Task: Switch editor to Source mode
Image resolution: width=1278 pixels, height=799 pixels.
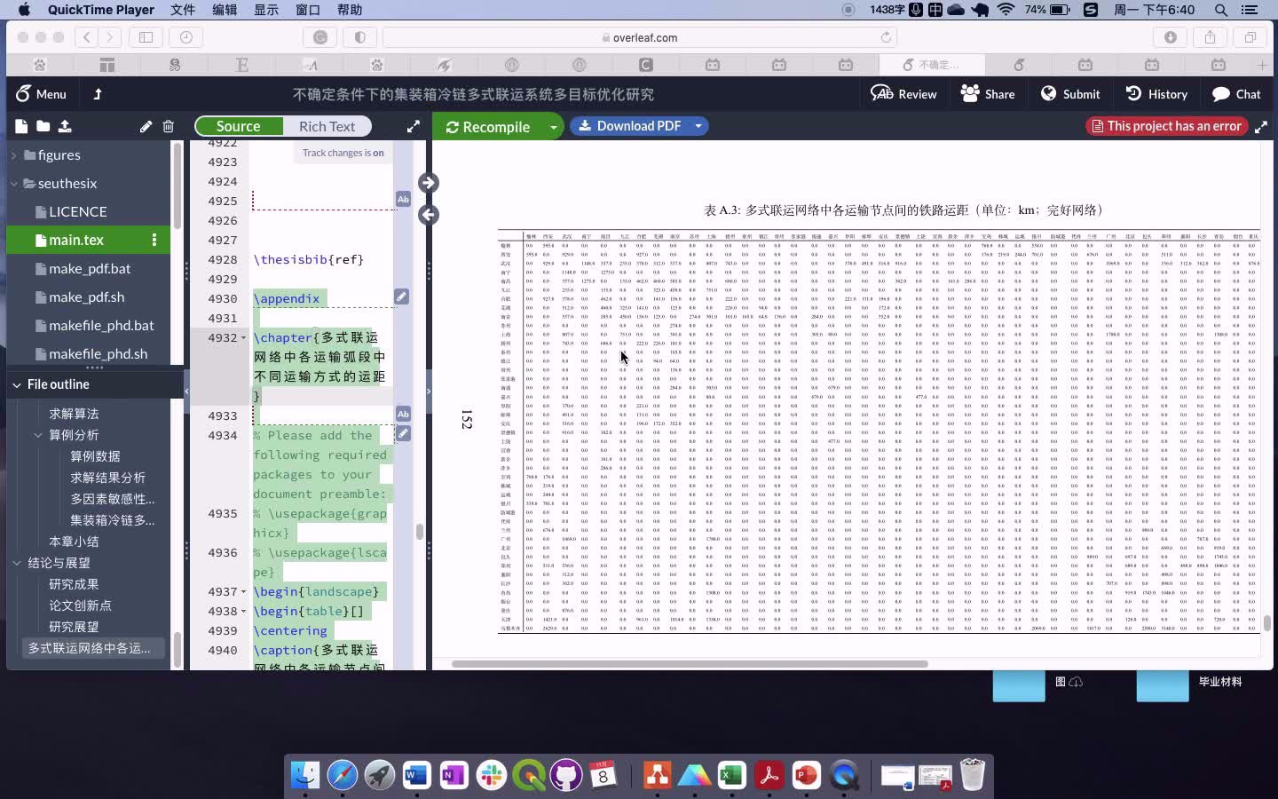Action: point(239,126)
